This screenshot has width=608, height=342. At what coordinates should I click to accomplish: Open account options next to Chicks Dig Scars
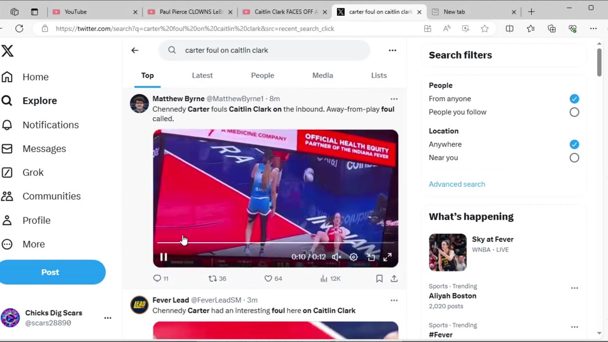tap(108, 318)
